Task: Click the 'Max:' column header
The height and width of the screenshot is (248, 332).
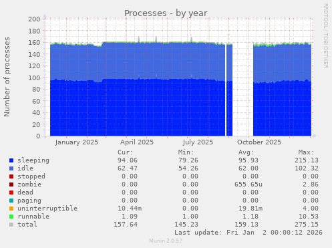Action: (307, 152)
